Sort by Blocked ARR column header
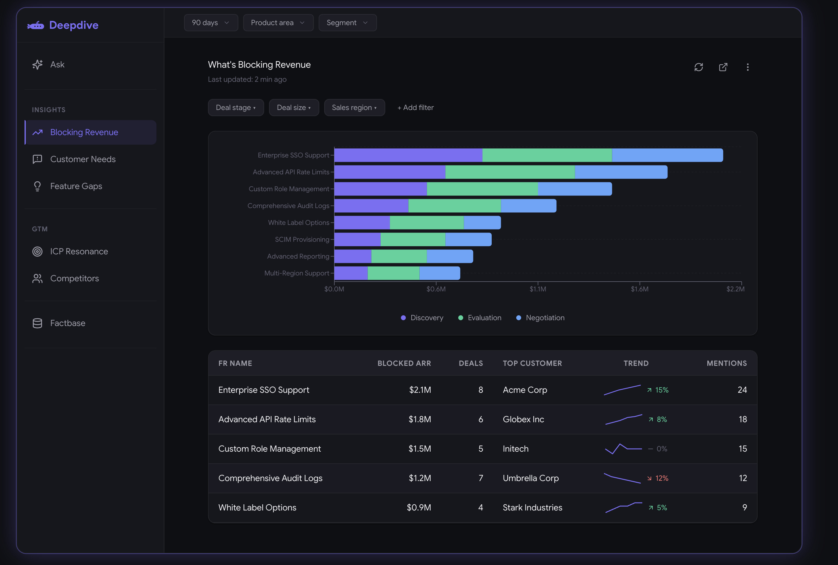This screenshot has width=838, height=565. (404, 363)
